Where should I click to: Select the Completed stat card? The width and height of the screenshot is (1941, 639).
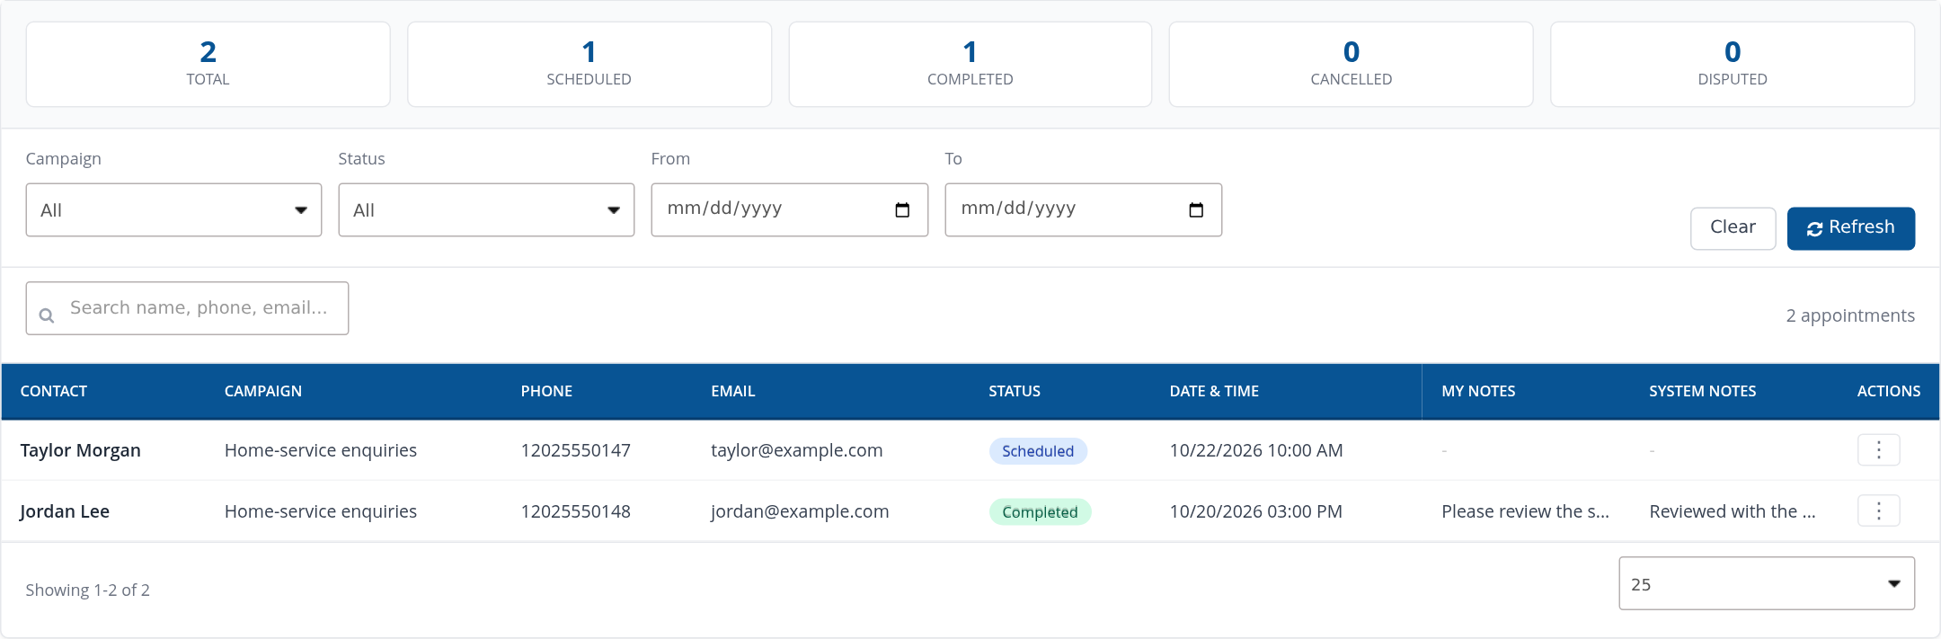point(970,65)
